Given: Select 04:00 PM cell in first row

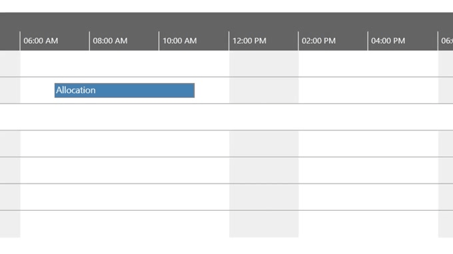Looking at the screenshot, I should pyautogui.click(x=403, y=64).
